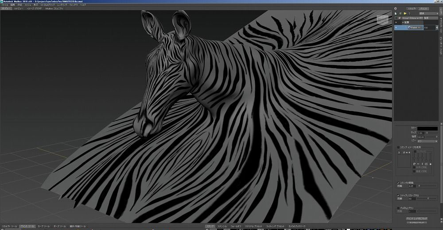The image size is (443, 230).
Task: Open the フォールオフ tray tab
Action: [236, 226]
